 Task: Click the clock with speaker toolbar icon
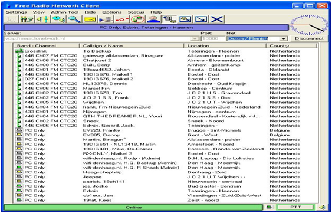(58, 19)
